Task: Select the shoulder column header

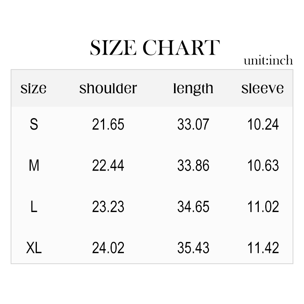Action: coord(108,89)
